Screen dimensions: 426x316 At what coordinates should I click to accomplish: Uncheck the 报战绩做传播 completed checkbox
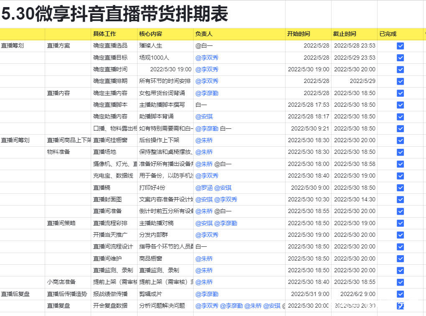pyautogui.click(x=400, y=294)
